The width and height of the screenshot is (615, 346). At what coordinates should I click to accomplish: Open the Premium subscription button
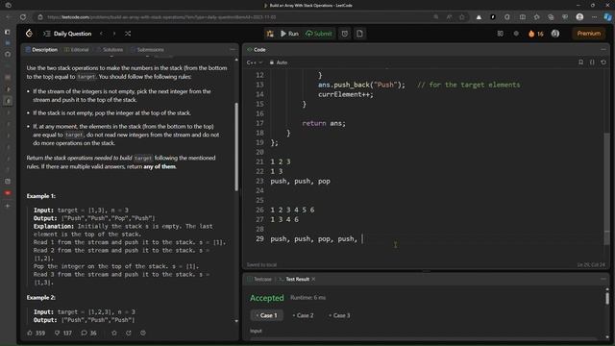tap(588, 34)
